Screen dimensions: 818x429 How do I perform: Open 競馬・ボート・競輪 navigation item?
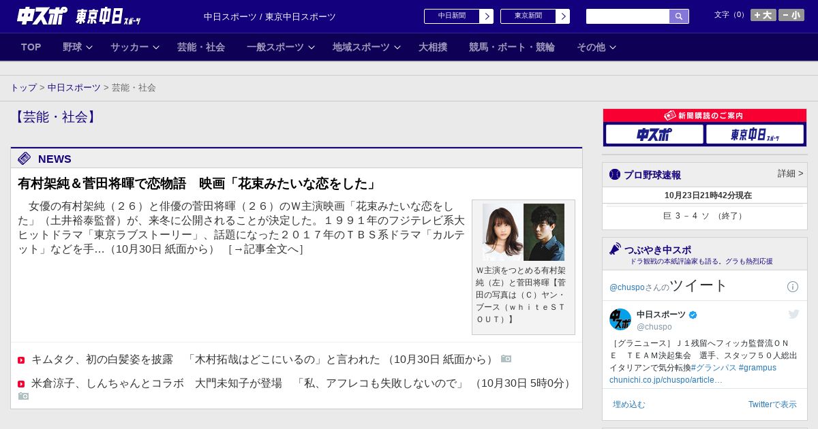pyautogui.click(x=512, y=47)
